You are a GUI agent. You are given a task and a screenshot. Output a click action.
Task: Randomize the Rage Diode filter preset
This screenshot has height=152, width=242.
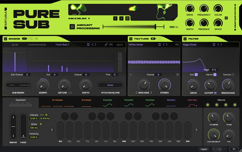tap(214, 45)
